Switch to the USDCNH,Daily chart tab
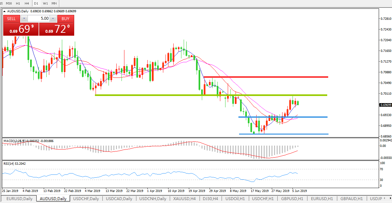Image resolution: width=392 pixels, height=203 pixels. tap(153, 199)
